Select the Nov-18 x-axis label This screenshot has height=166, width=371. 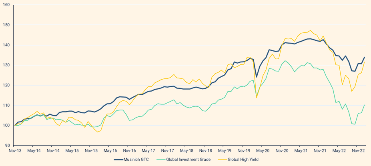(205, 151)
